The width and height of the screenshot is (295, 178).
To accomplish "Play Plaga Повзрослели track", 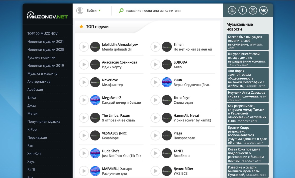I will click(x=155, y=135).
